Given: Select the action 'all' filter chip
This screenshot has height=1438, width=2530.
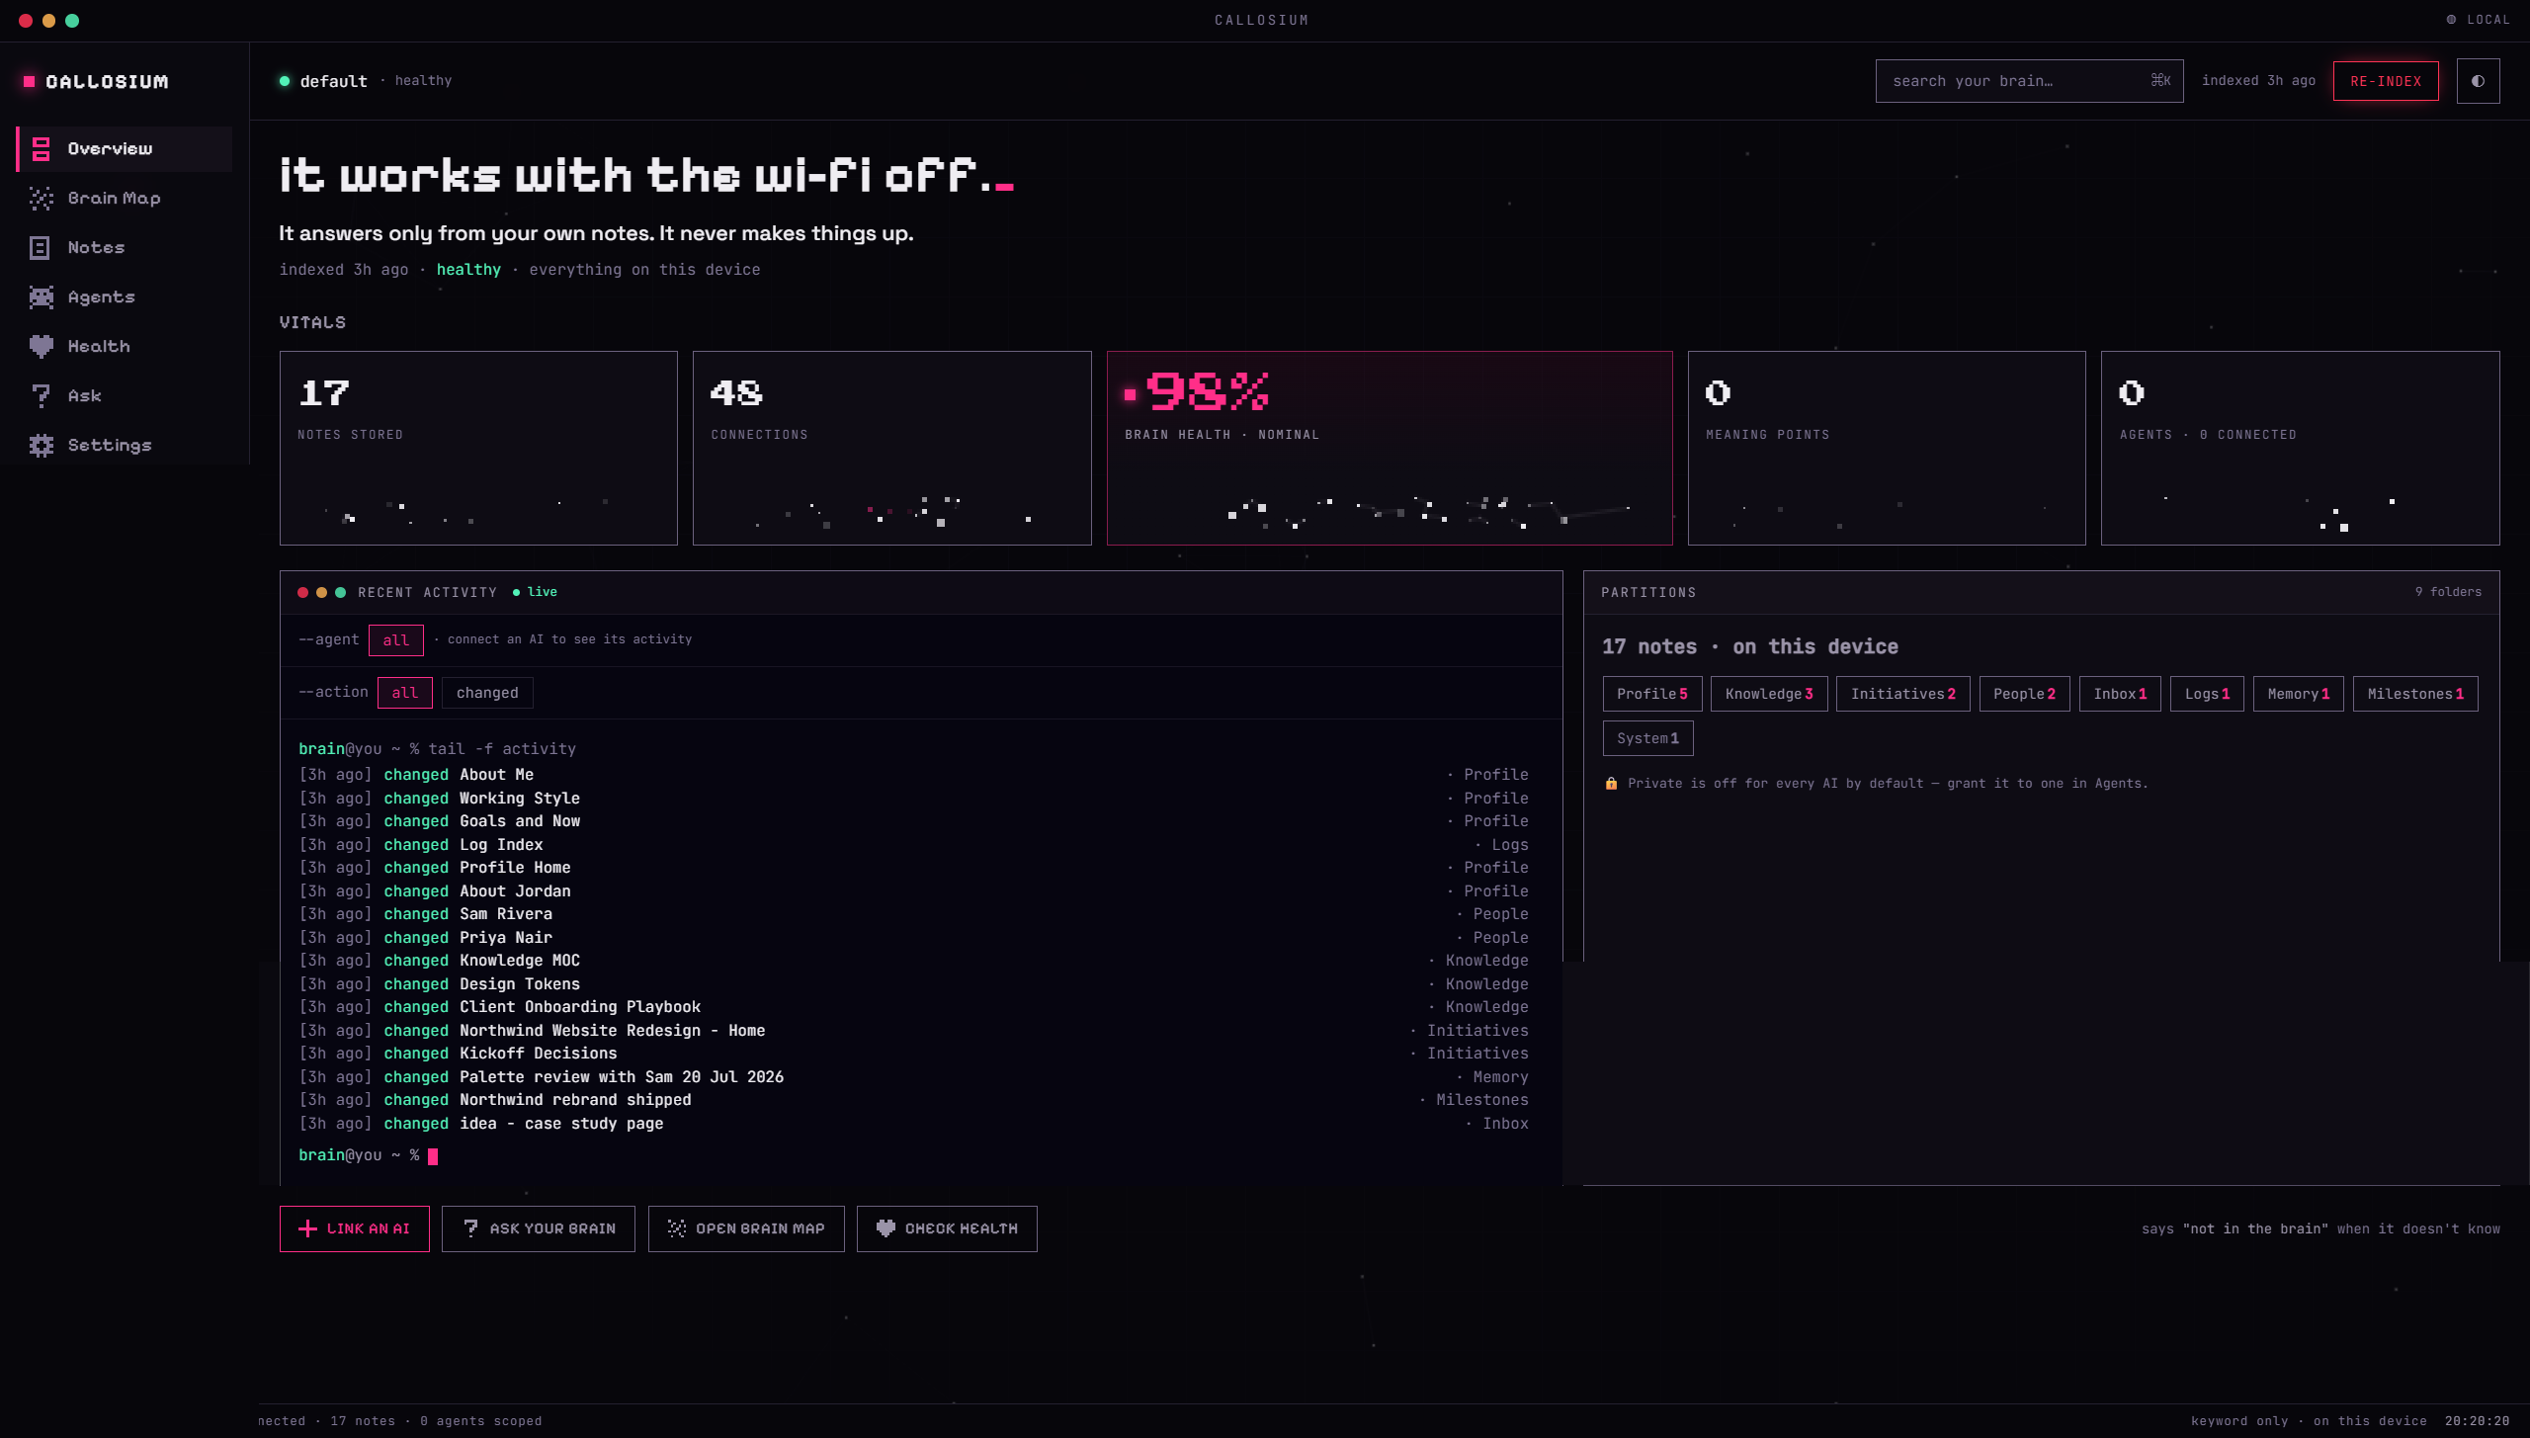Looking at the screenshot, I should [x=405, y=693].
